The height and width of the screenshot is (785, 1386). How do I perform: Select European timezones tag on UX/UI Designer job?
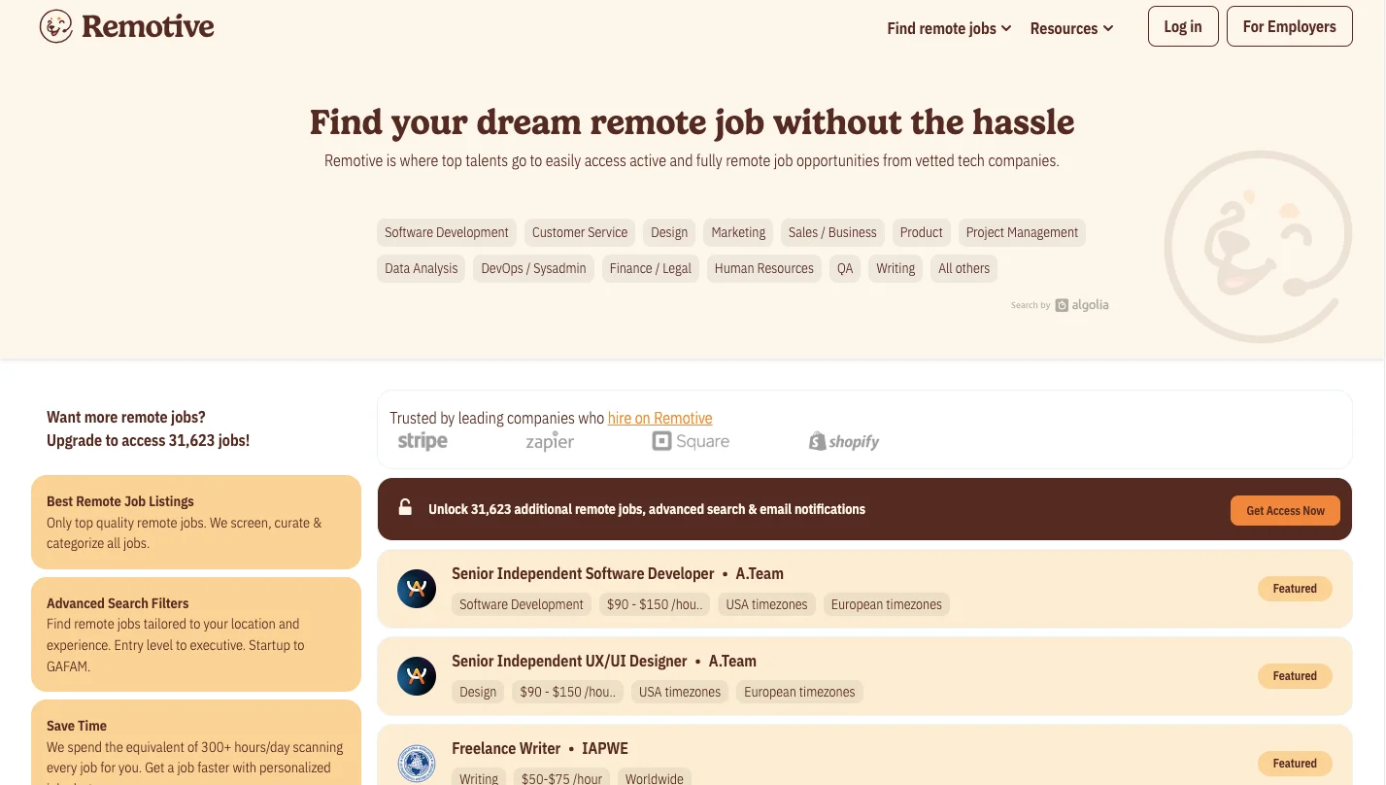coord(799,692)
